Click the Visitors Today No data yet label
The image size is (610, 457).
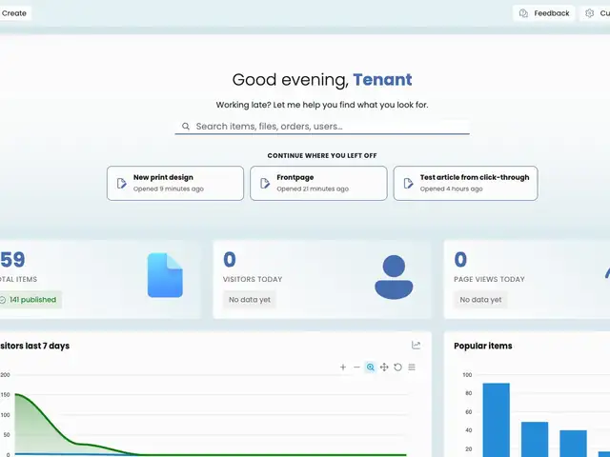(x=250, y=300)
